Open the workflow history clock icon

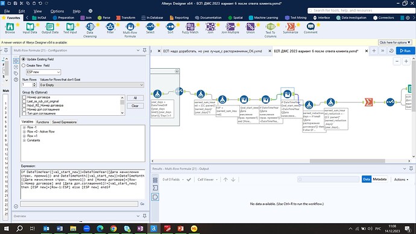tap(391, 51)
